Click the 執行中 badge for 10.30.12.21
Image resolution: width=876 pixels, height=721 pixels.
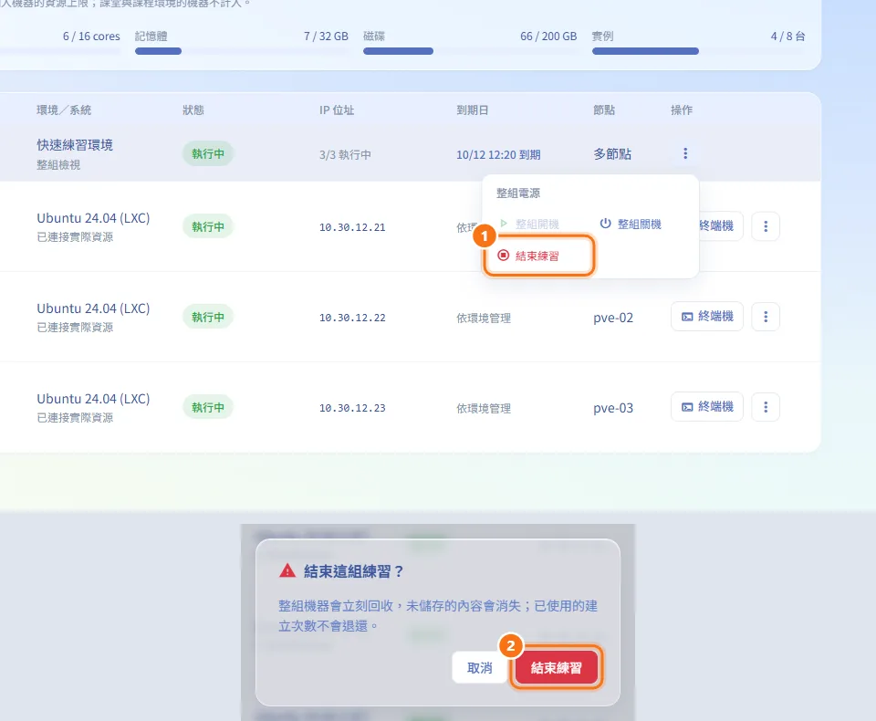[208, 227]
